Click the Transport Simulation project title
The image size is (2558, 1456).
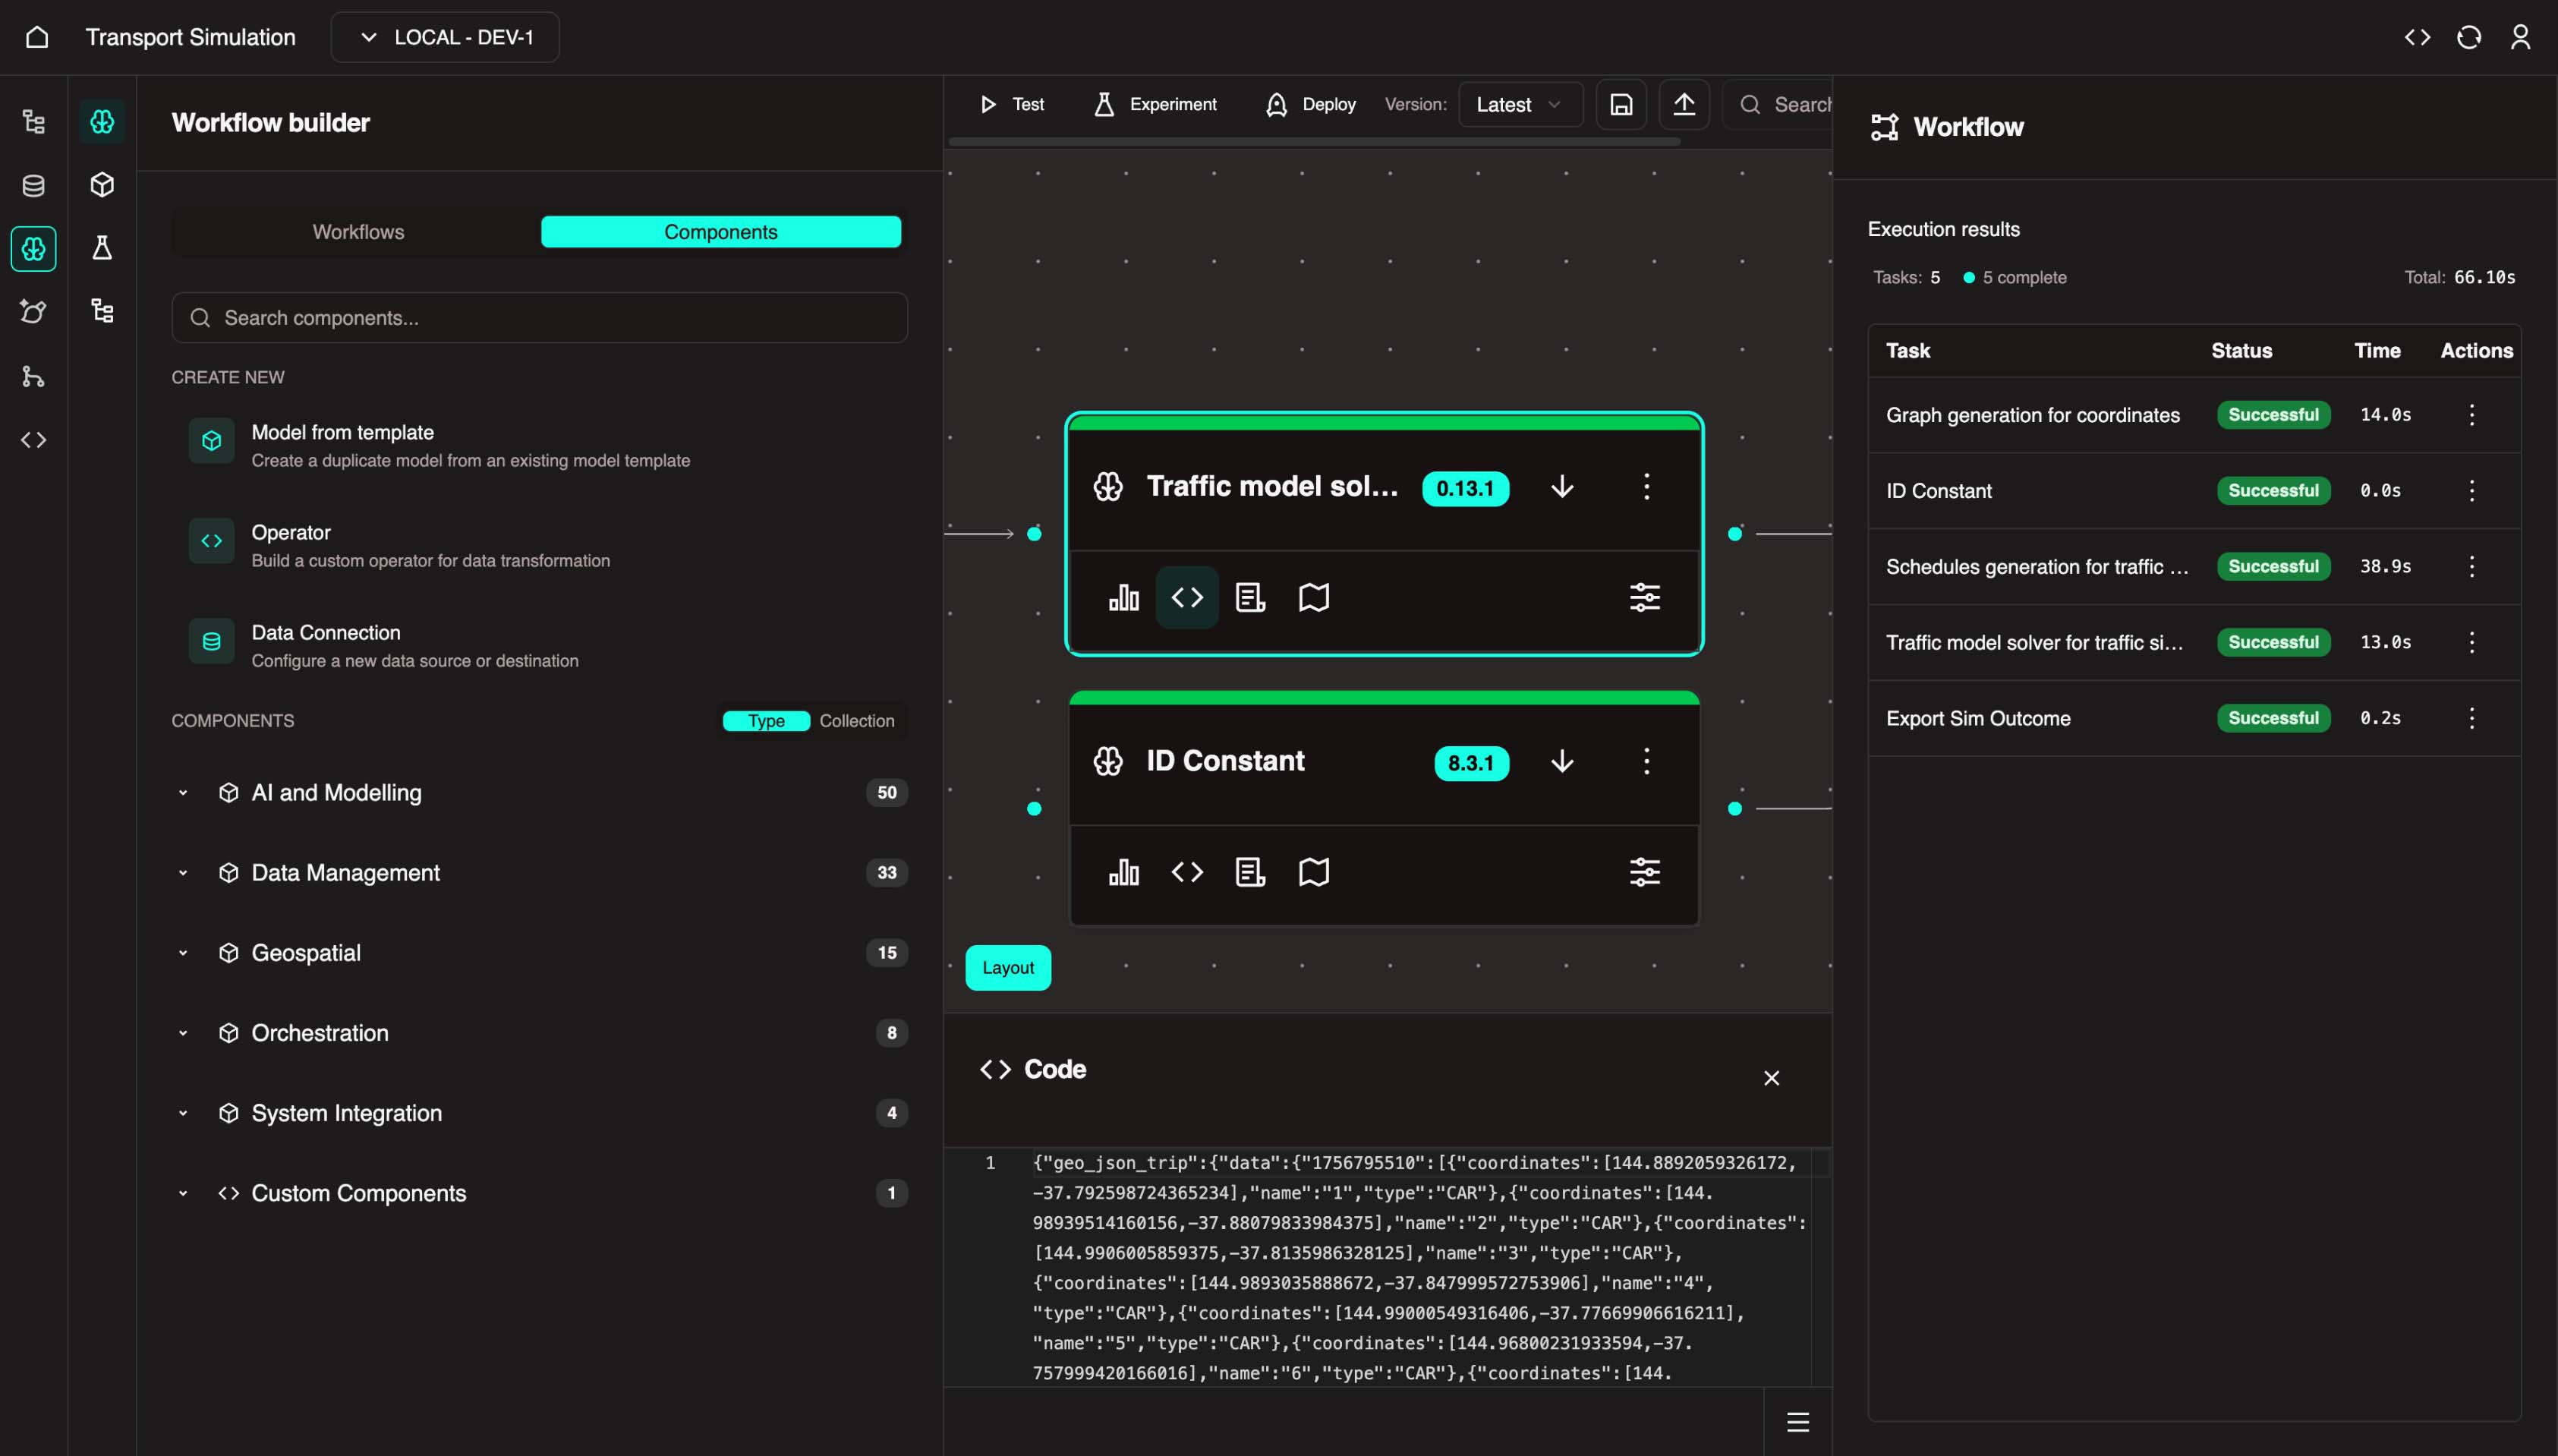(x=190, y=37)
